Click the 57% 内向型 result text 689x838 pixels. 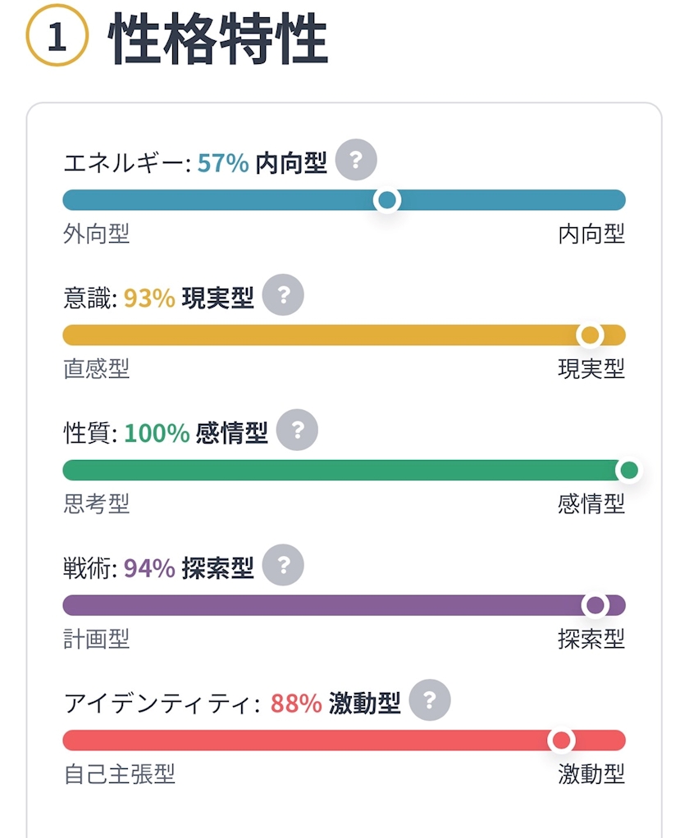coord(262,163)
